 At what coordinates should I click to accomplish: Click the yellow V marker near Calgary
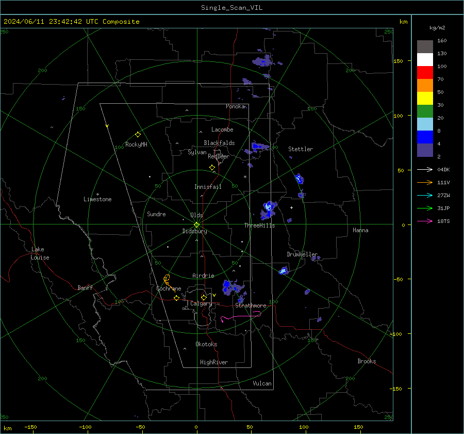pyautogui.click(x=214, y=295)
